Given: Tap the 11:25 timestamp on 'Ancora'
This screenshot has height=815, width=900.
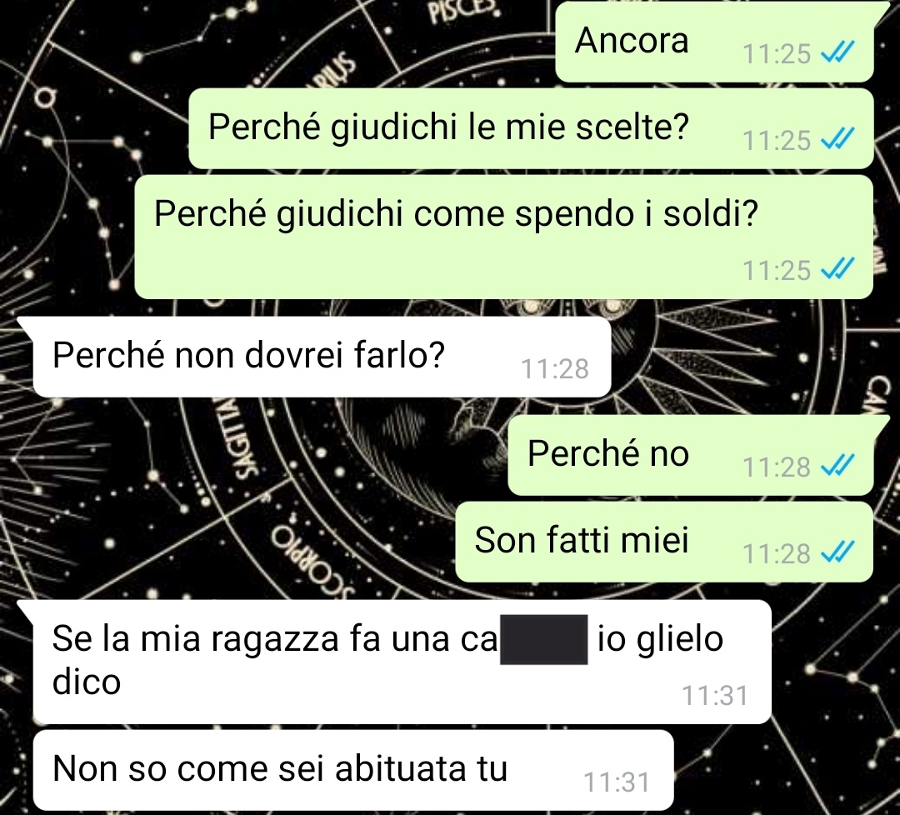Looking at the screenshot, I should (777, 53).
